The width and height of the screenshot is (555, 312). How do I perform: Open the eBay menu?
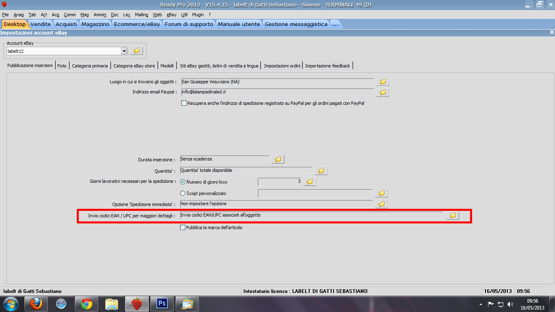tap(171, 15)
